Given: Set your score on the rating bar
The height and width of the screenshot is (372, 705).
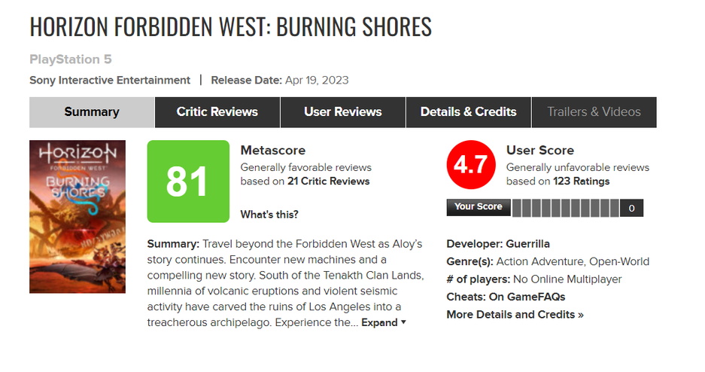Looking at the screenshot, I should 566,208.
